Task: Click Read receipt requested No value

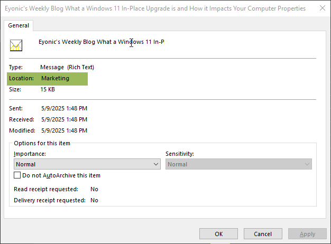Action: (94, 189)
